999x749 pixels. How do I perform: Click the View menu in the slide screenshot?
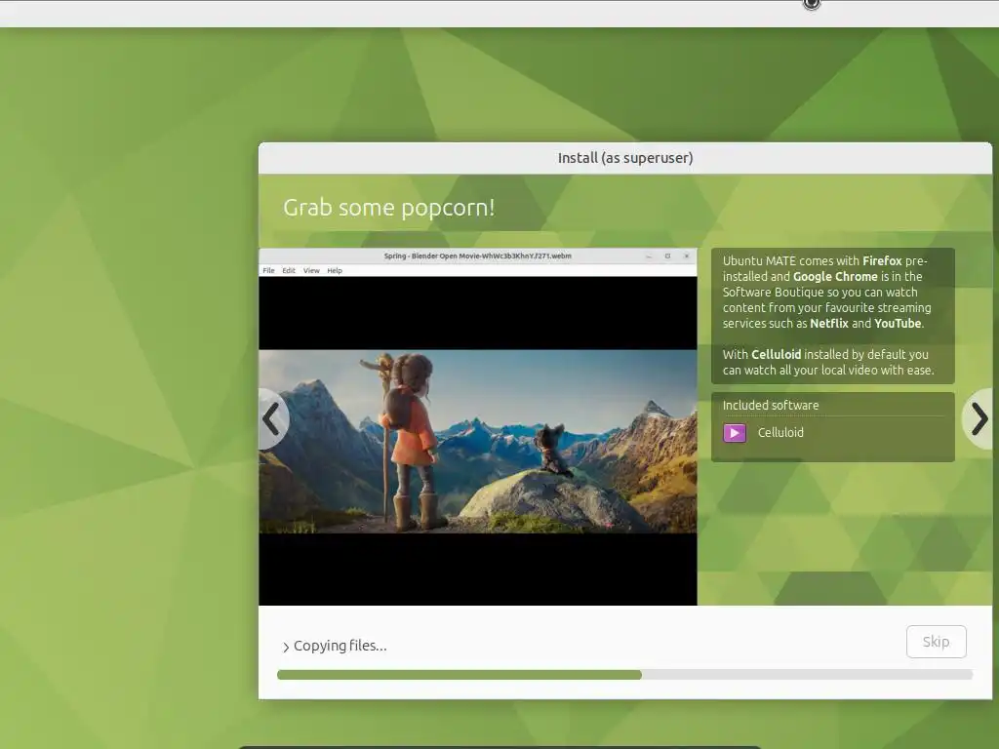pos(311,271)
